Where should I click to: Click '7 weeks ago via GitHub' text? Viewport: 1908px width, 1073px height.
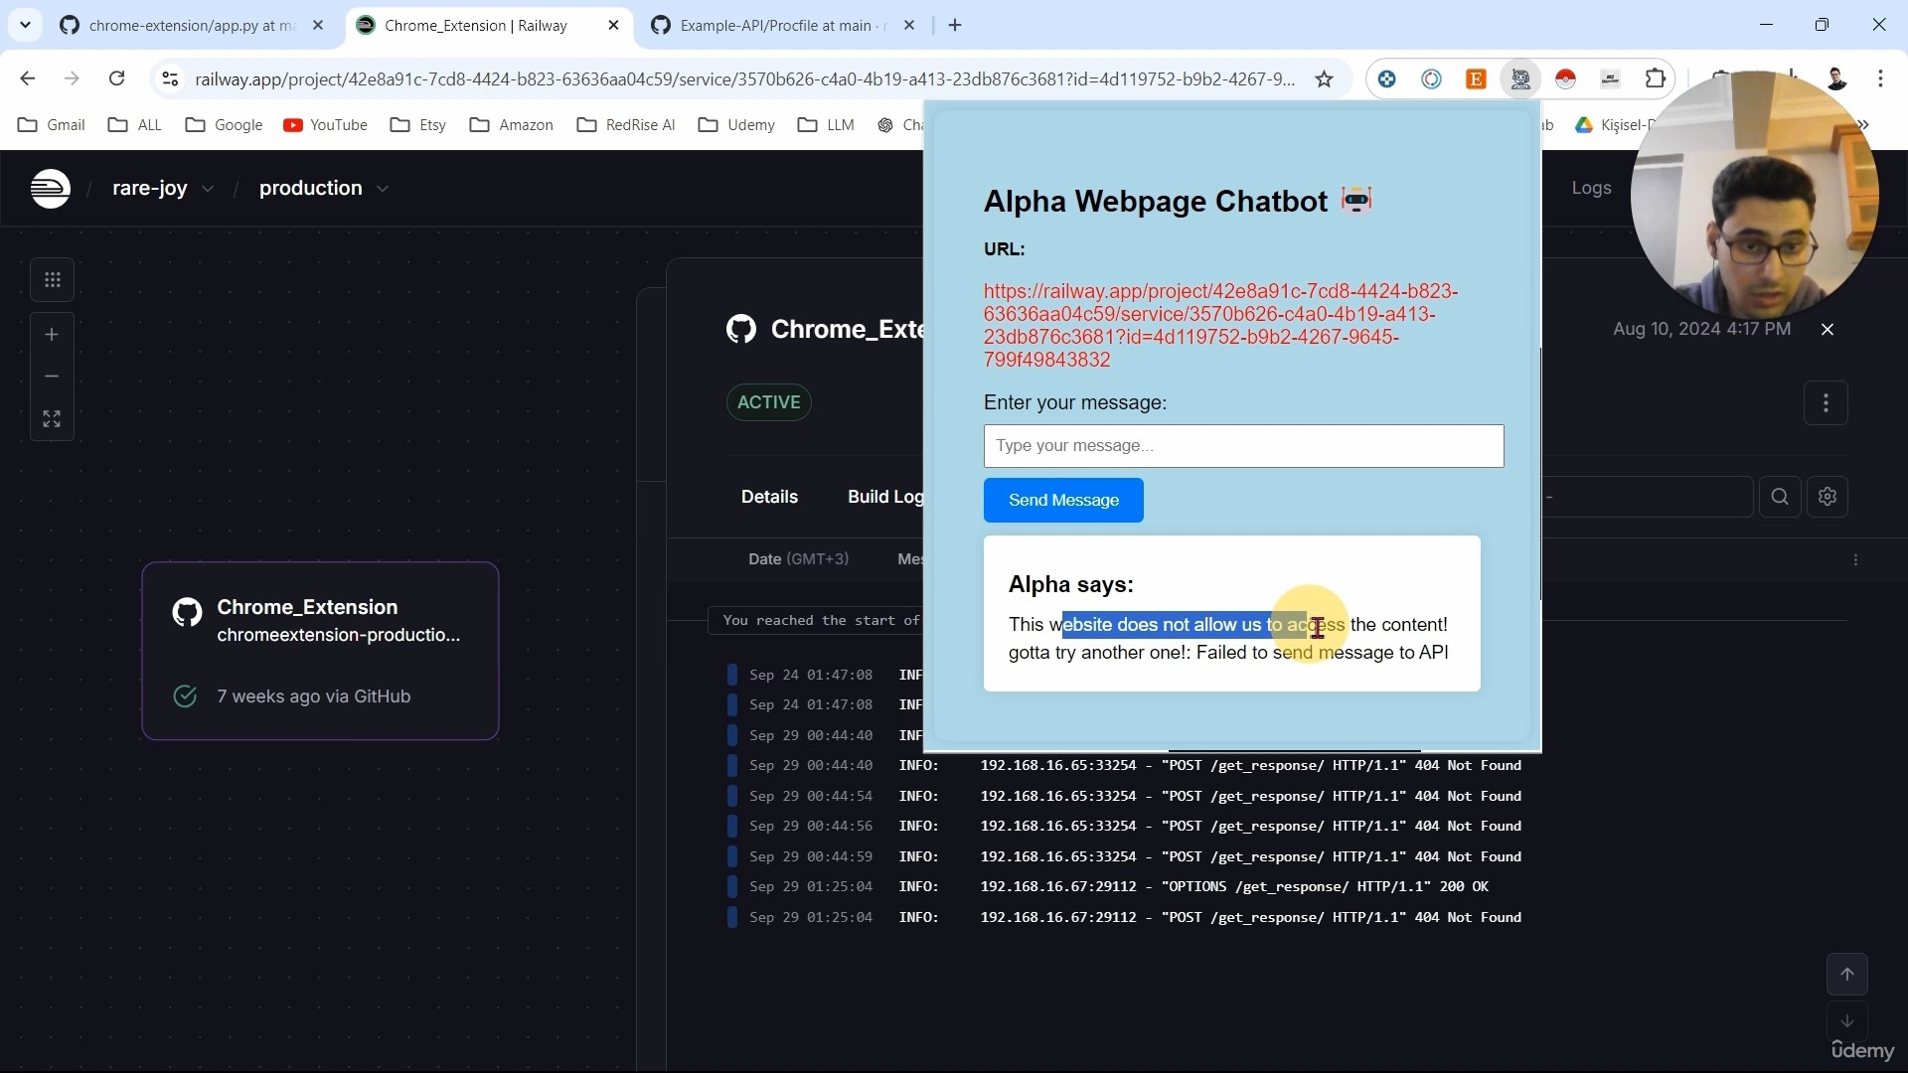click(x=313, y=697)
